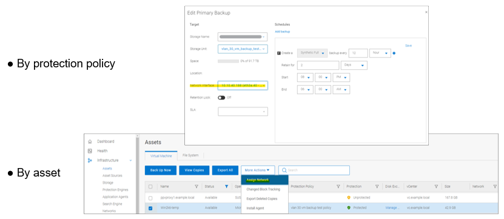Viewport: 504px width, 219px height.
Task: Click the Export All button
Action: click(x=225, y=170)
